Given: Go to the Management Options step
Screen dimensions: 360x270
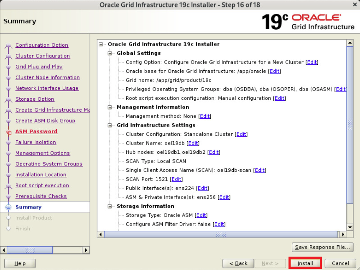Looking at the screenshot, I should click(43, 153).
